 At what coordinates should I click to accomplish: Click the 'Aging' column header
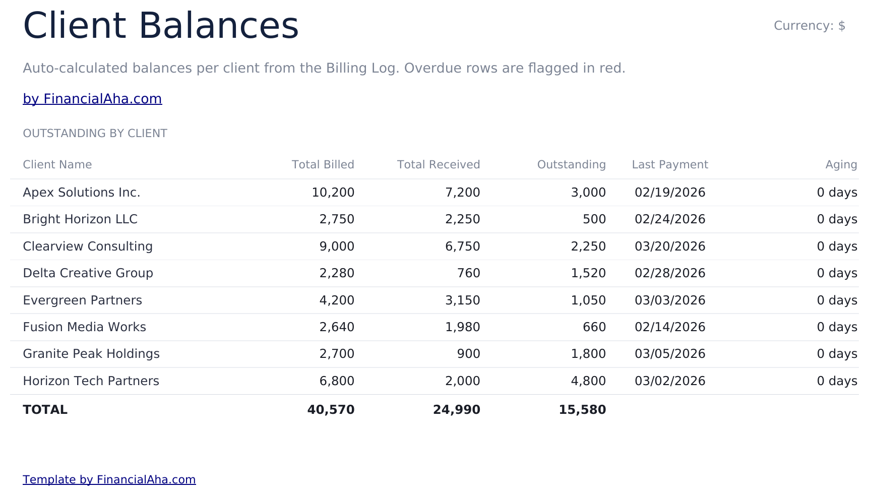[x=841, y=165]
